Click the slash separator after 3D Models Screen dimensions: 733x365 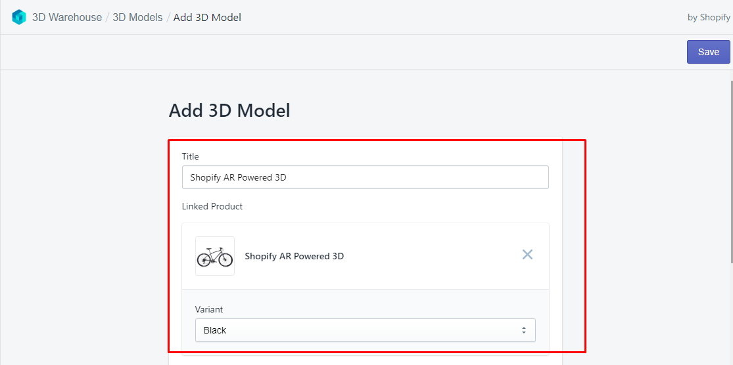pos(168,18)
